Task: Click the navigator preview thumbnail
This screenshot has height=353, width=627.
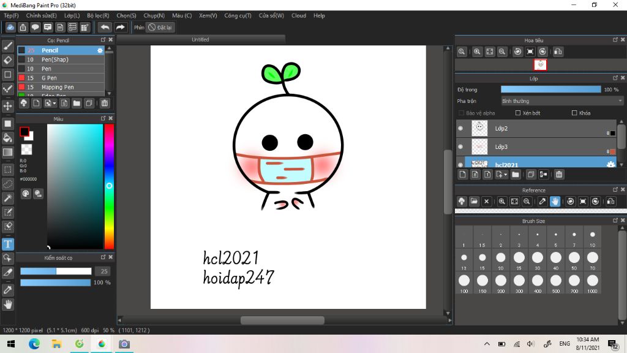Action: 540,65
